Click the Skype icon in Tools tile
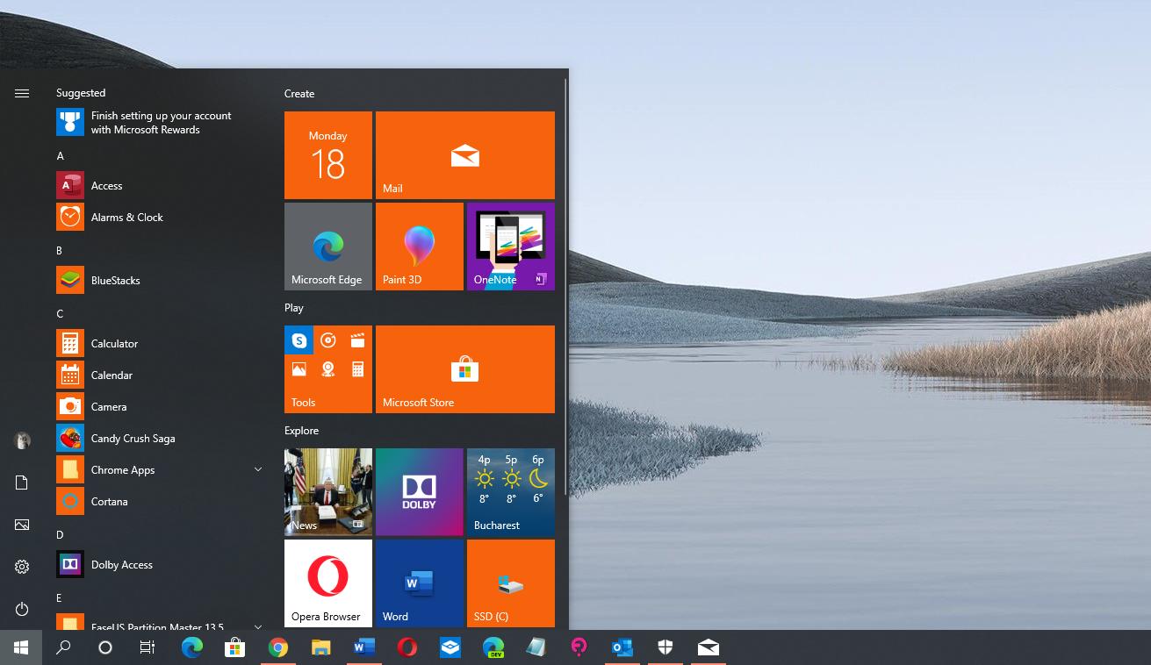This screenshot has height=665, width=1151. [299, 340]
